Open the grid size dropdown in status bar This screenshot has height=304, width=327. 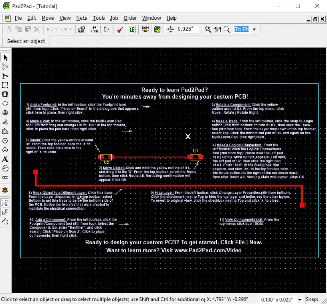[x=300, y=299]
